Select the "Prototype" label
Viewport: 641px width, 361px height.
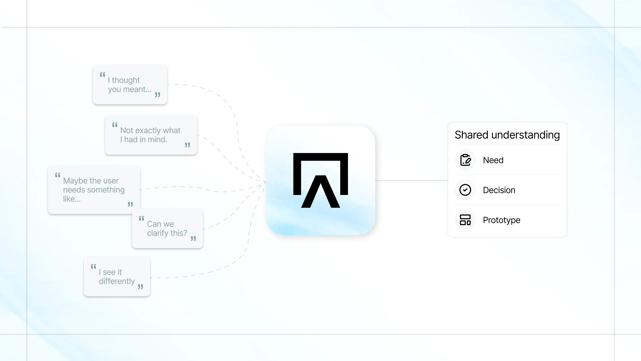[502, 220]
